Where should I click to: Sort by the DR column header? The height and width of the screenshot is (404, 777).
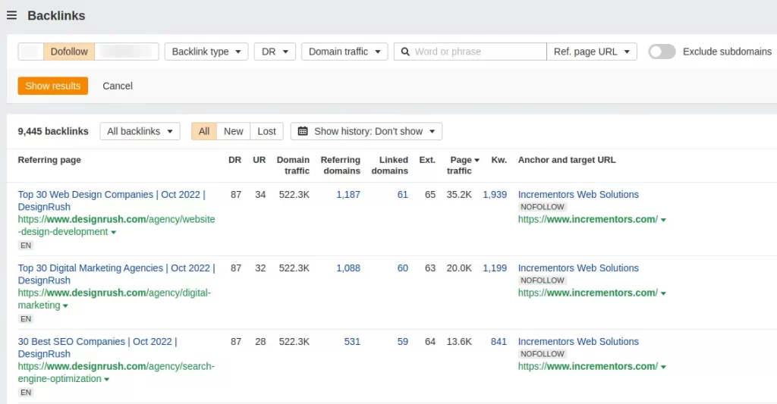click(235, 160)
